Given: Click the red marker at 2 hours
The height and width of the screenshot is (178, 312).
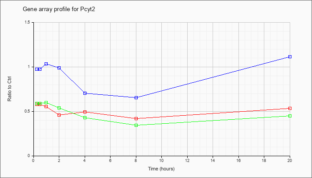Looking at the screenshot, I should [59, 115].
